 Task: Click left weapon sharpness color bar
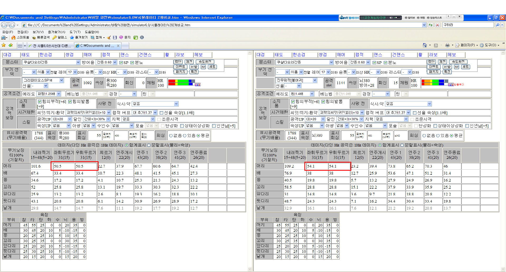tap(181, 83)
